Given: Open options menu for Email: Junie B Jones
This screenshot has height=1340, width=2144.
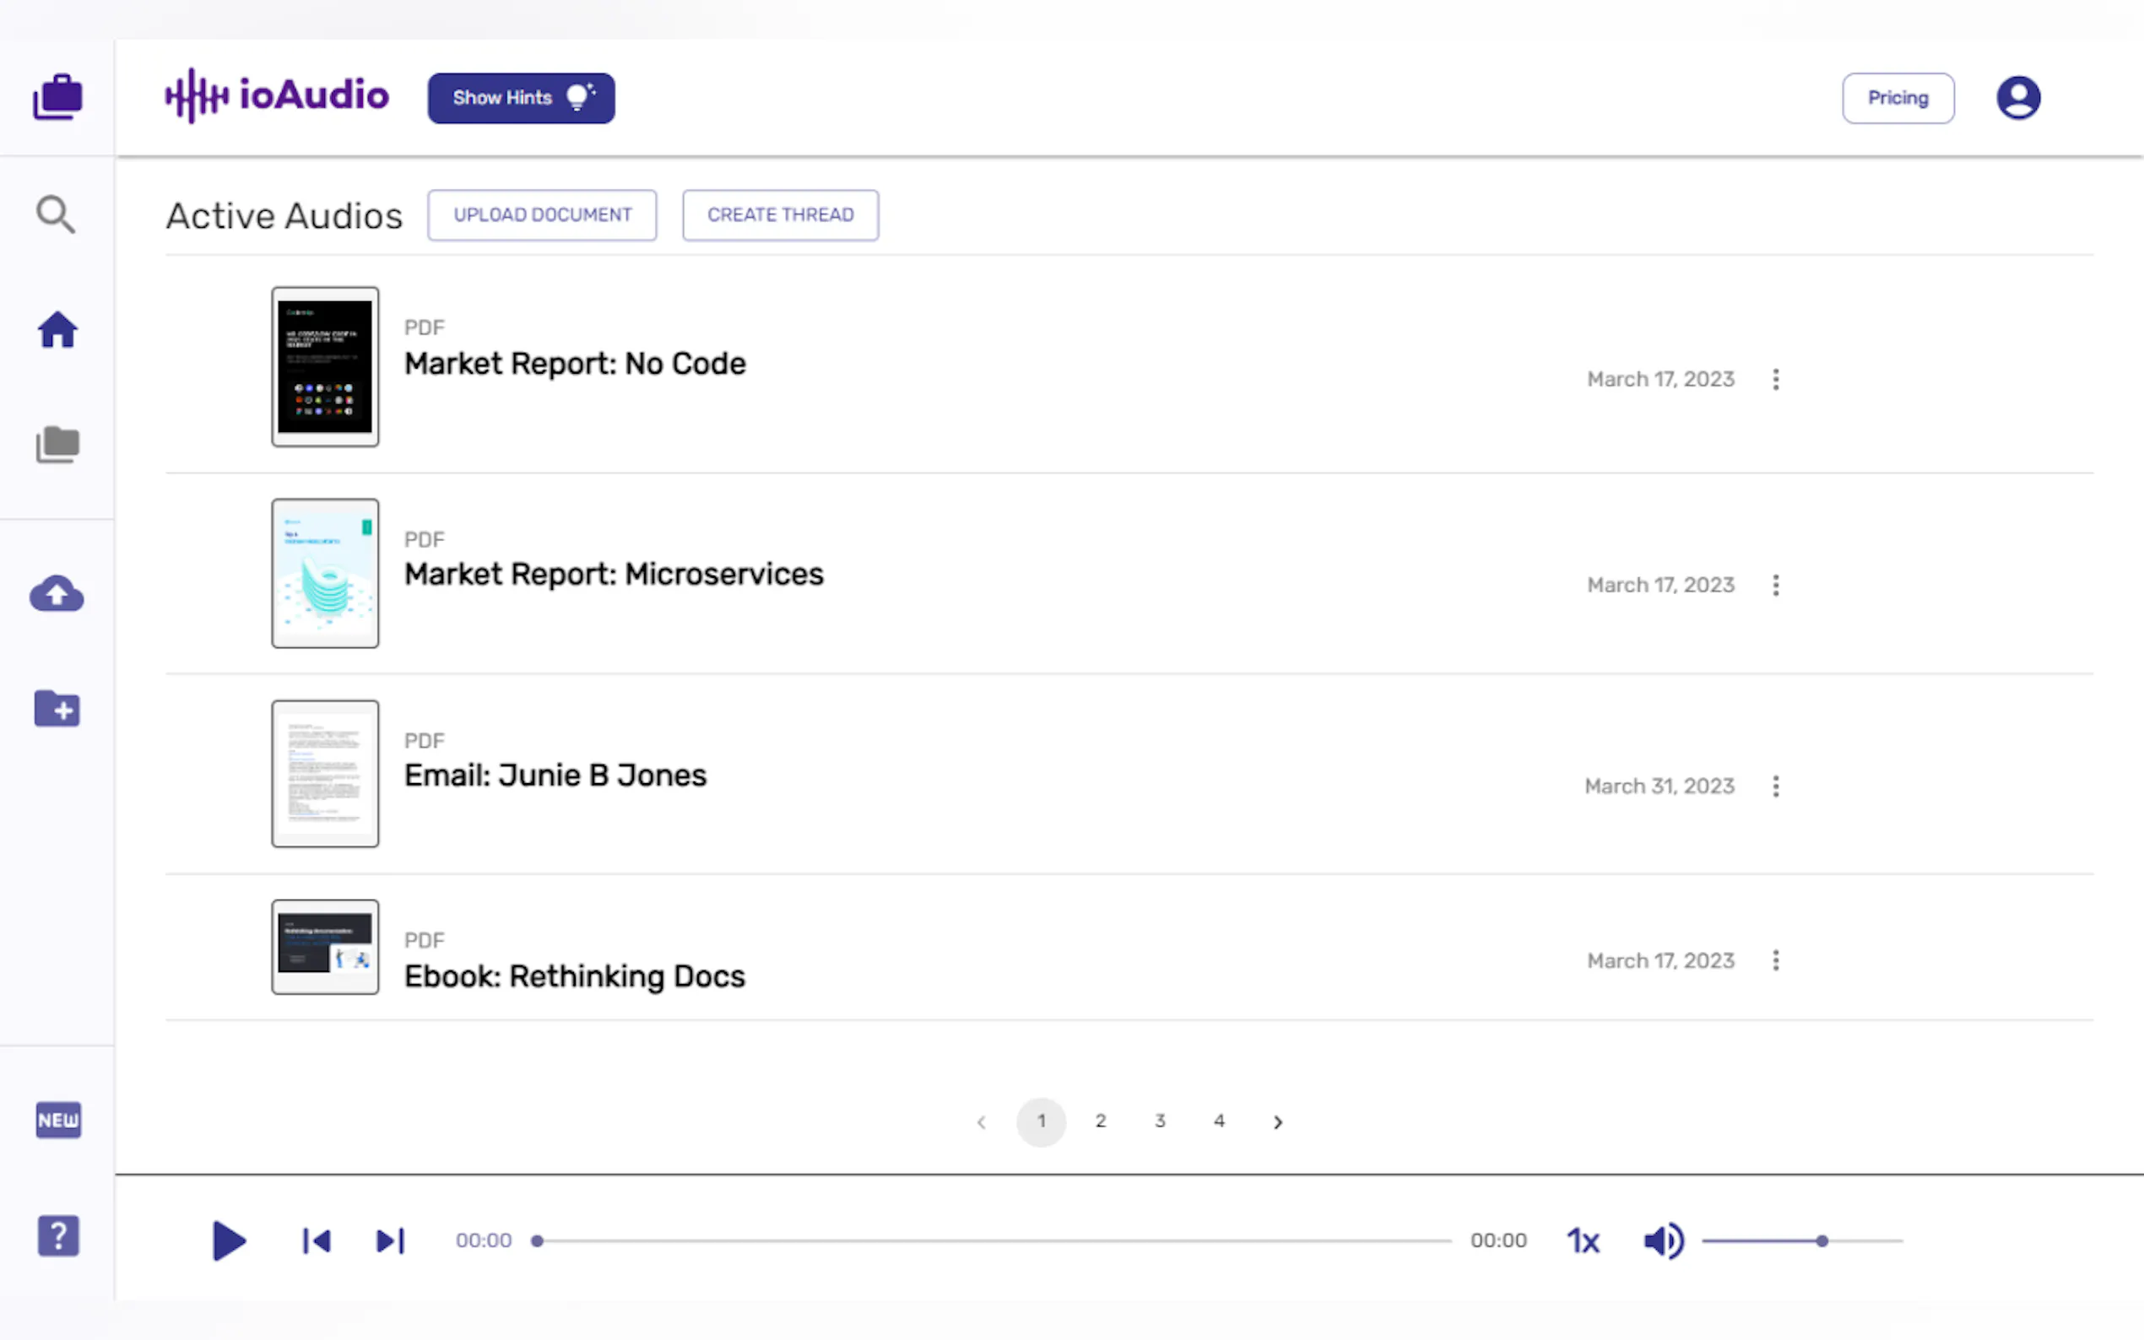Looking at the screenshot, I should click(1775, 786).
